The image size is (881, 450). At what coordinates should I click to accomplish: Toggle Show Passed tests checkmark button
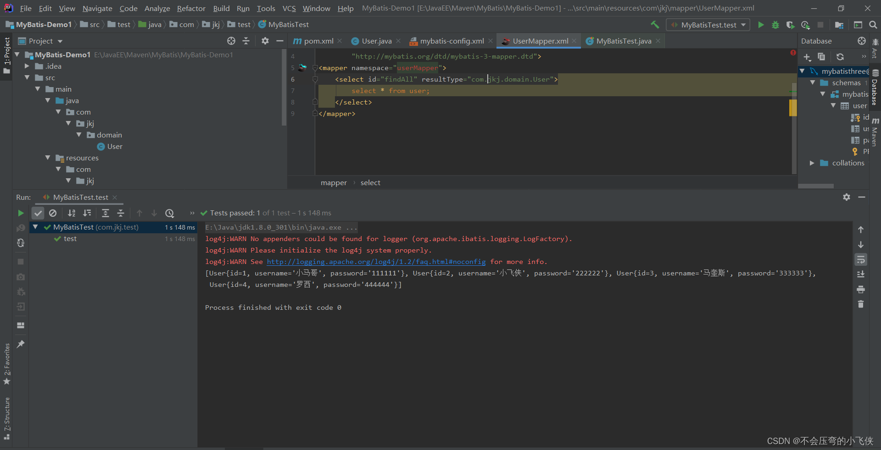pos(38,213)
